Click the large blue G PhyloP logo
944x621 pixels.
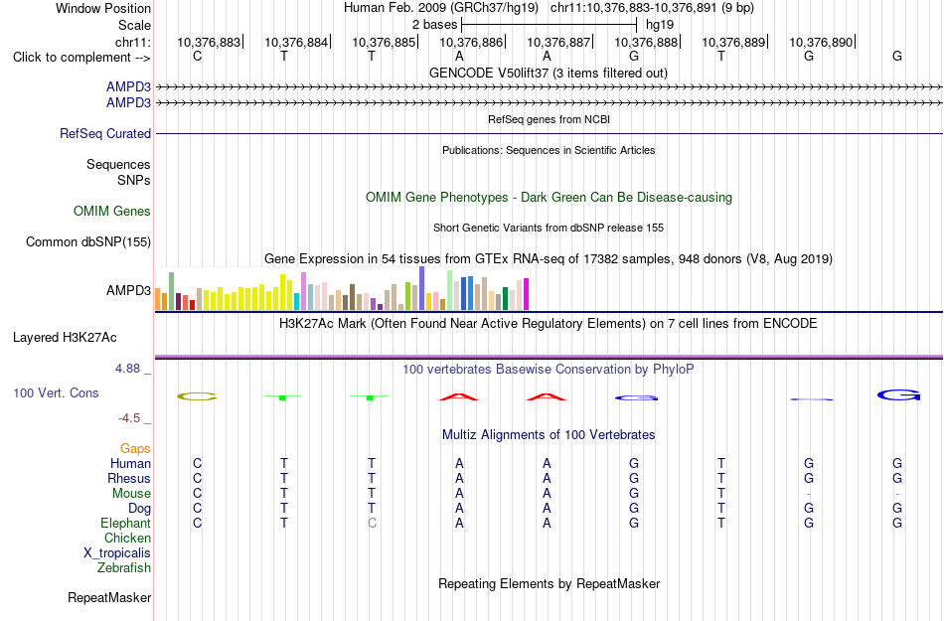(x=898, y=395)
